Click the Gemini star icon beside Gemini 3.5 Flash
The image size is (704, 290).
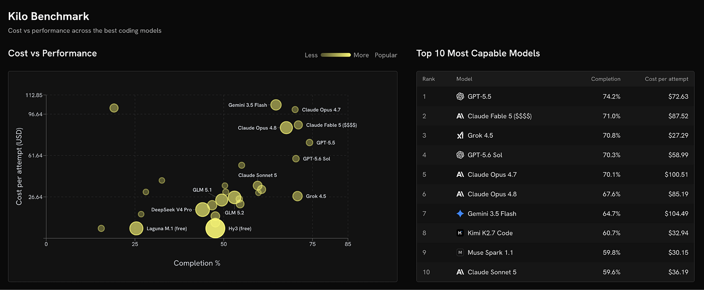pyautogui.click(x=460, y=213)
